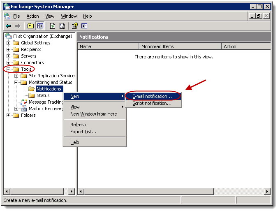Open the Window menu

[69, 16]
